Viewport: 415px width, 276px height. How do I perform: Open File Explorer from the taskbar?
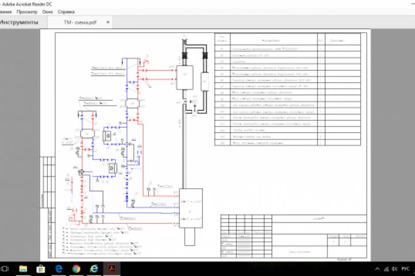coord(23,269)
